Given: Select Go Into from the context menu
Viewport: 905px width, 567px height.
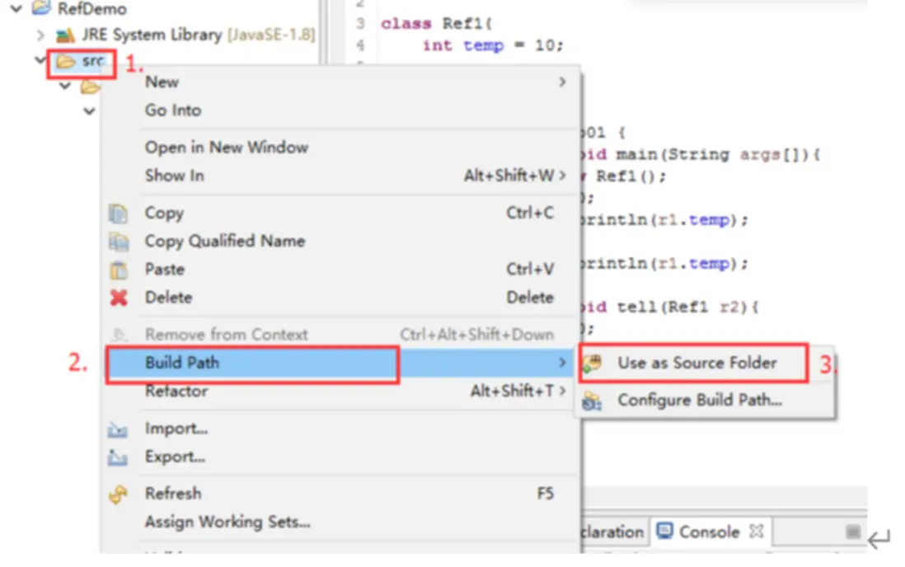Looking at the screenshot, I should [x=173, y=110].
